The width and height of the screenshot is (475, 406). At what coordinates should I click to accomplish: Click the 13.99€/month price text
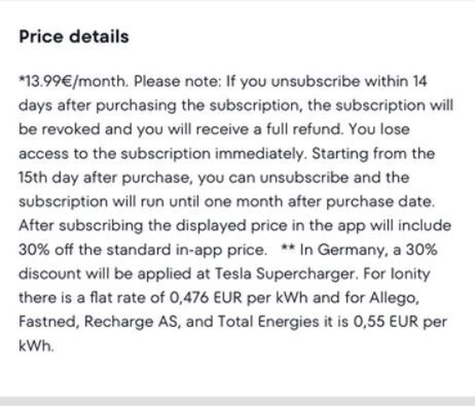point(75,82)
